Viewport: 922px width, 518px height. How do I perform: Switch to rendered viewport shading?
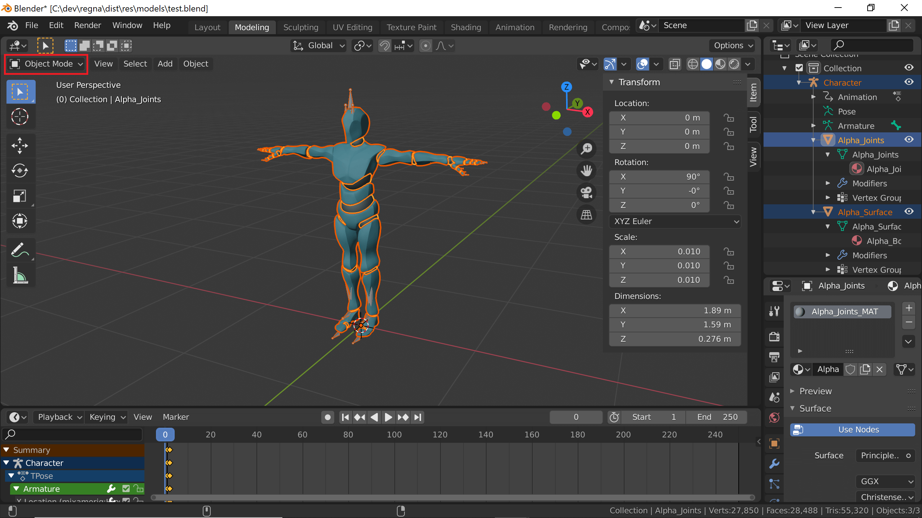734,64
